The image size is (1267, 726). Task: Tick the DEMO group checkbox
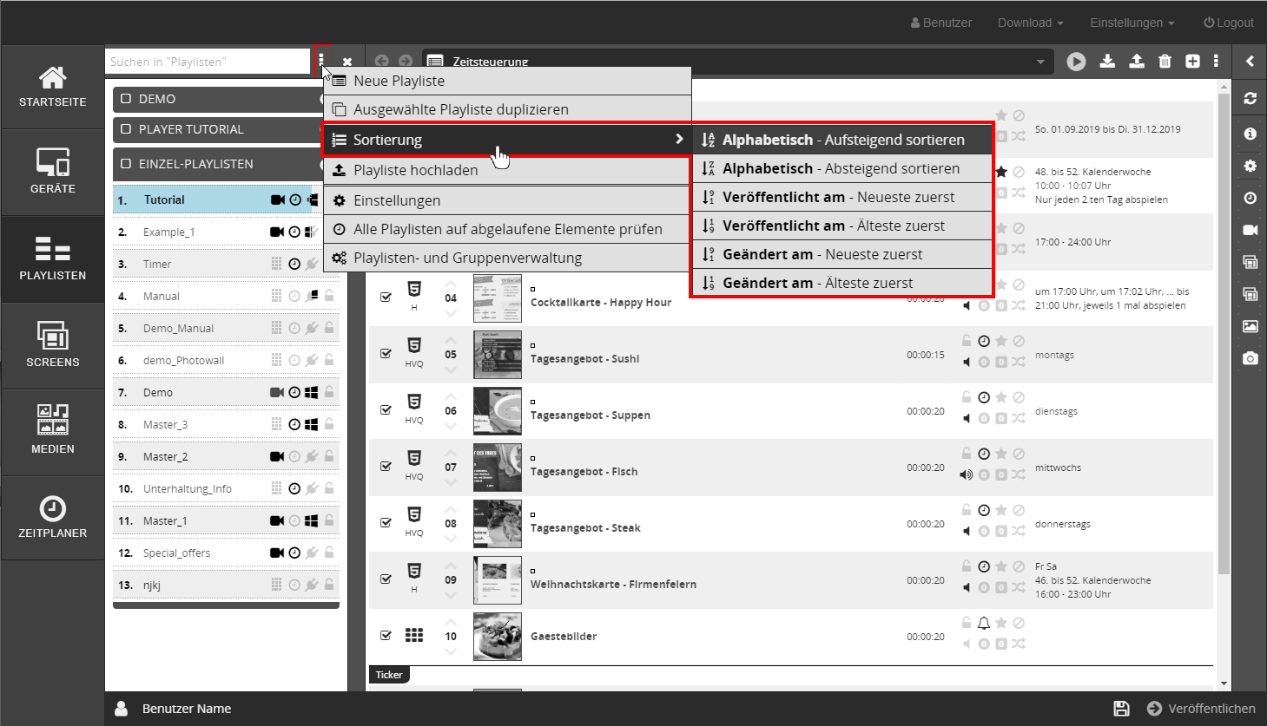click(x=127, y=99)
